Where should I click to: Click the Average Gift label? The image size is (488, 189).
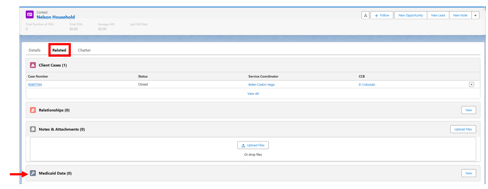coord(106,24)
